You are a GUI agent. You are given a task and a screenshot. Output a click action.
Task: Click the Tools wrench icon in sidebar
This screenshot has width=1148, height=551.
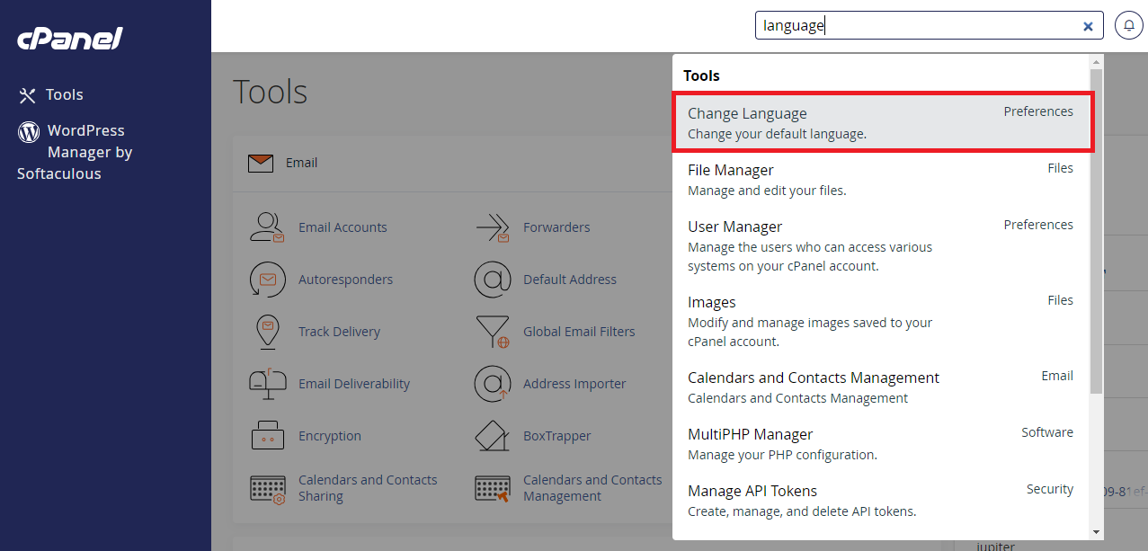point(28,94)
